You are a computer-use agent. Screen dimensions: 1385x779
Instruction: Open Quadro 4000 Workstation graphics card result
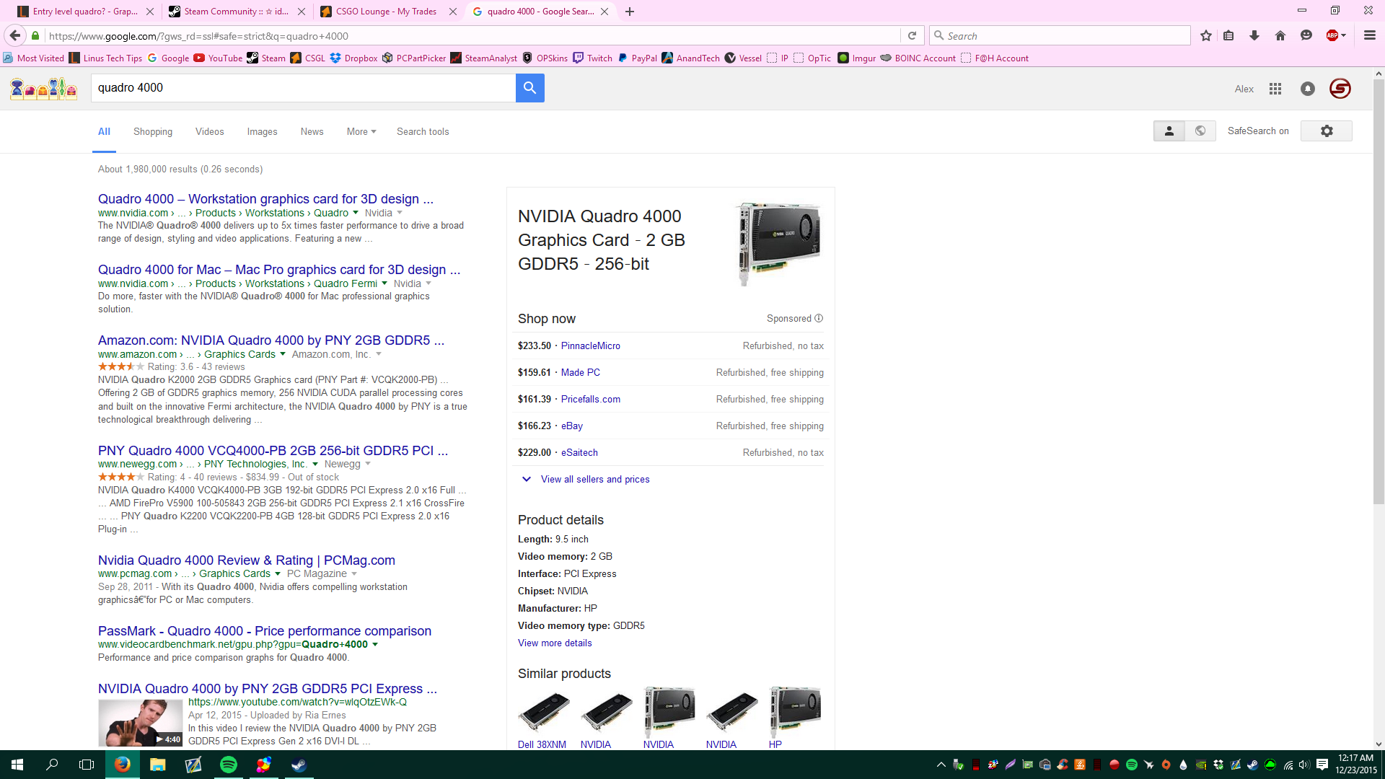[265, 199]
